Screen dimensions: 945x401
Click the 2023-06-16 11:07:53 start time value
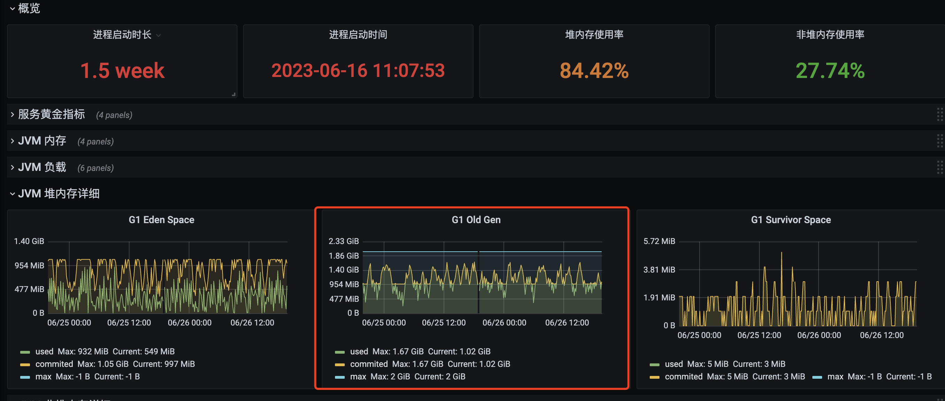[x=358, y=70]
